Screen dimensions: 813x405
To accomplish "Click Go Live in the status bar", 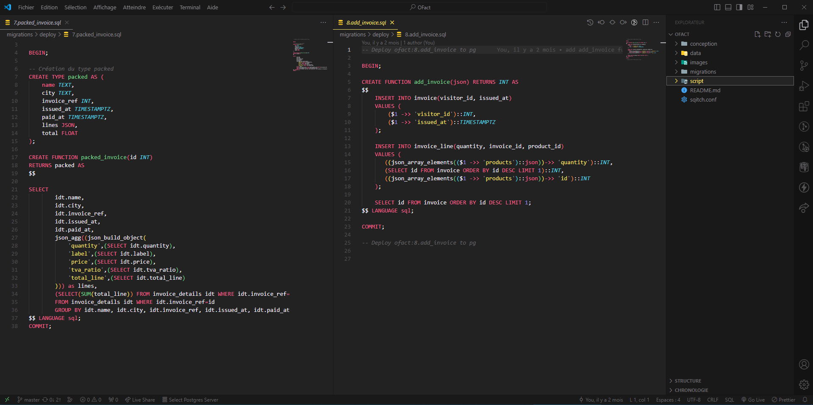I will click(753, 400).
